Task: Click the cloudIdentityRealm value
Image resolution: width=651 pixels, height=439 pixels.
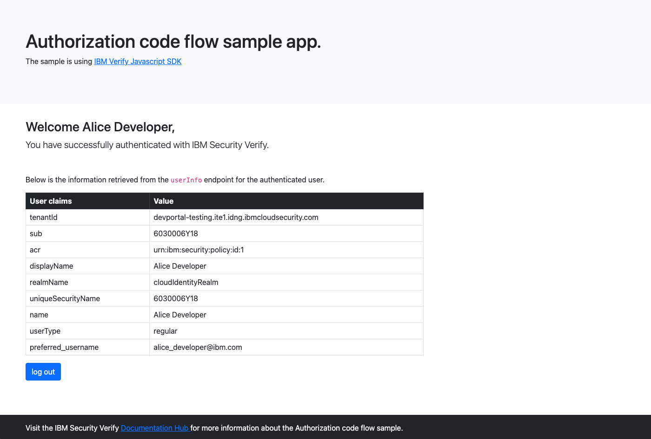Action: coord(186,282)
